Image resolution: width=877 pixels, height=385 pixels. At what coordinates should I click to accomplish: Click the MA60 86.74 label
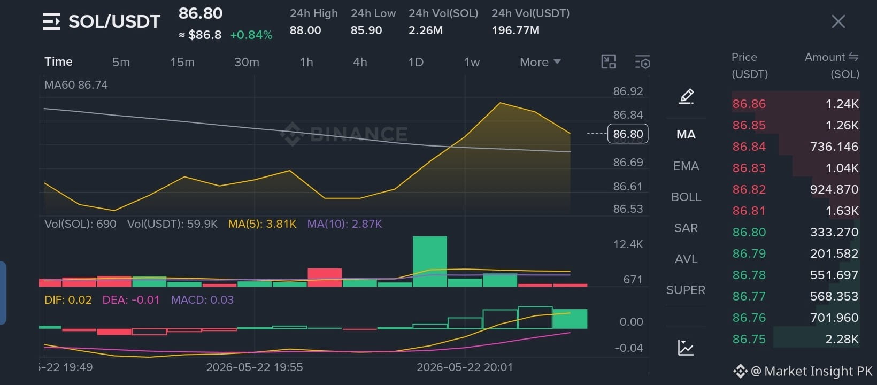pos(76,85)
